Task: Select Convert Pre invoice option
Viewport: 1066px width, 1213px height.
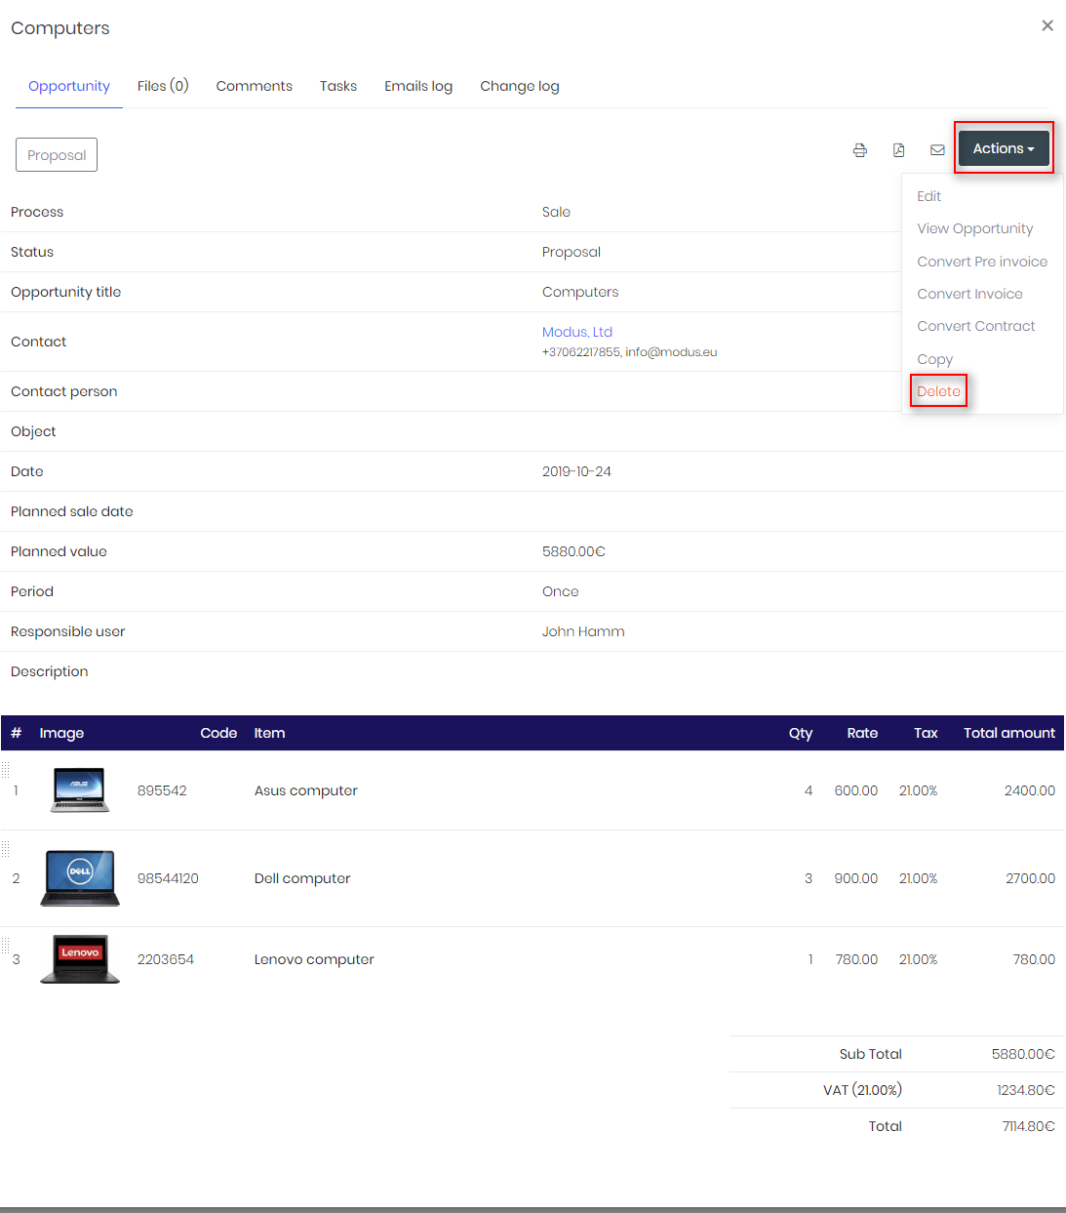Action: (x=982, y=262)
